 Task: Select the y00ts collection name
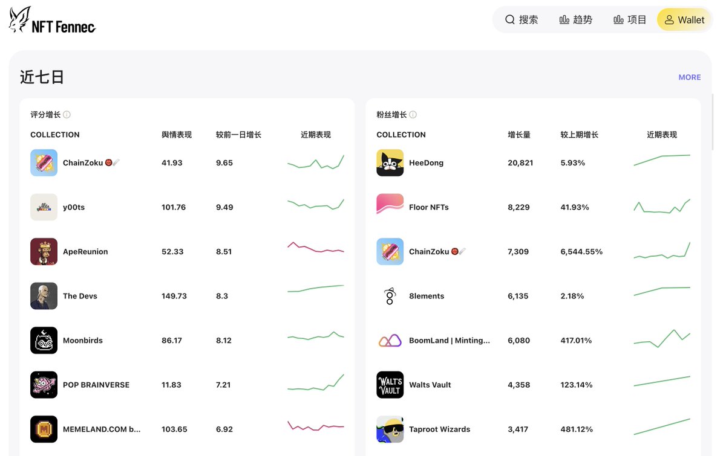(74, 207)
